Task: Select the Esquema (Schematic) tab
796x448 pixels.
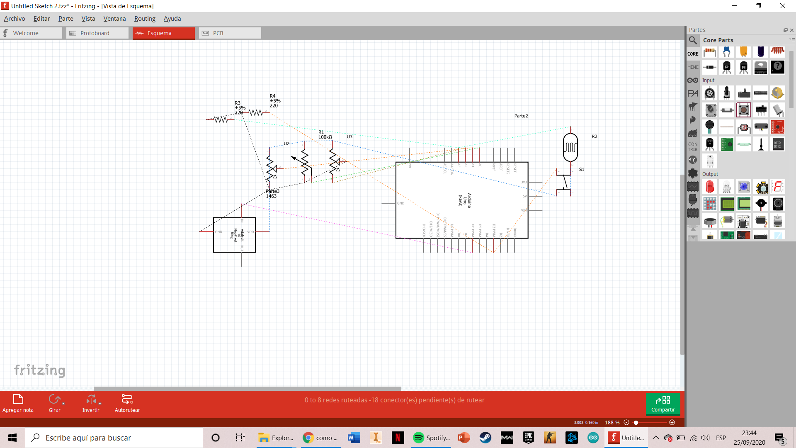Action: coord(160,33)
